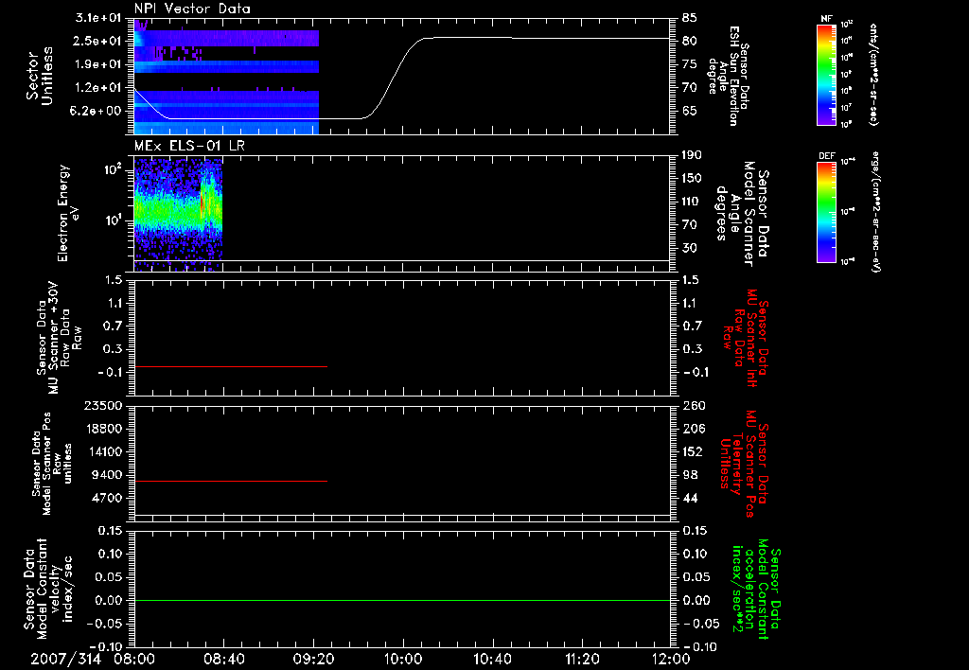Viewport: 969px width, 670px height.
Task: Click the 18800 scanner position tick
Action: pyautogui.click(x=102, y=429)
